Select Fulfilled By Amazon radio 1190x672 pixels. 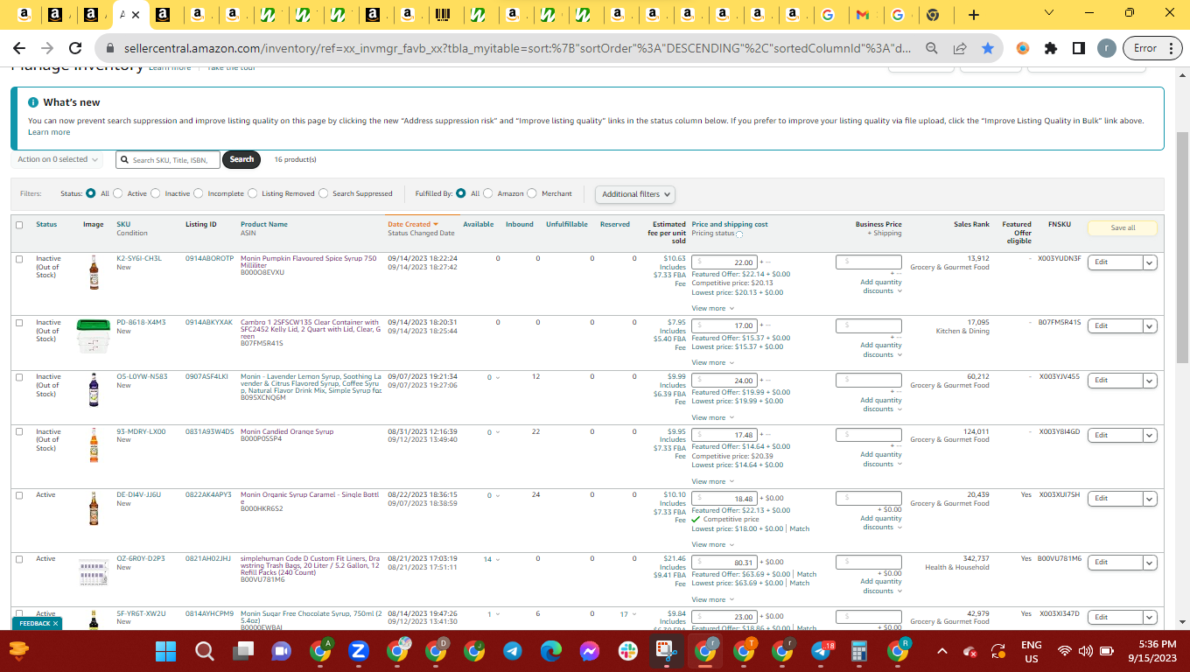coord(488,193)
